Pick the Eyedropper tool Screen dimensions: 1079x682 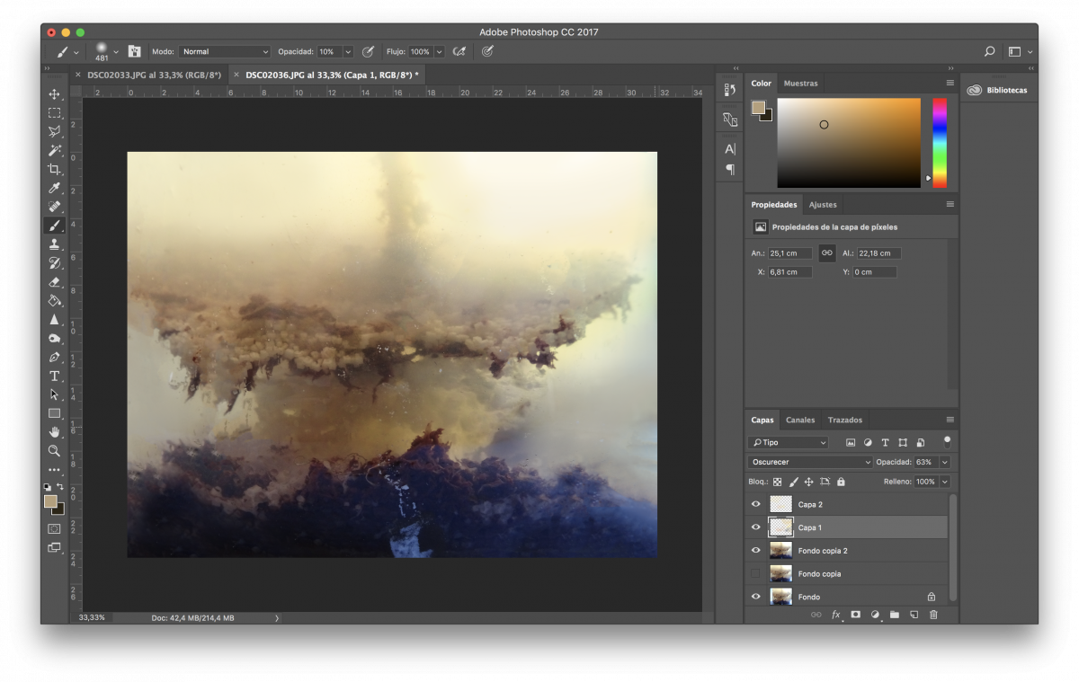[54, 188]
